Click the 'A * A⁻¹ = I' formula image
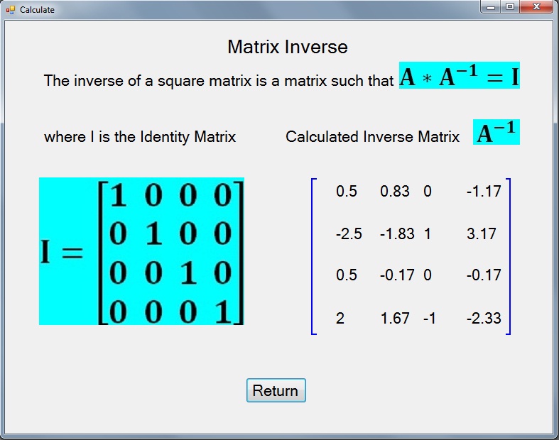The width and height of the screenshot is (559, 440). coord(459,75)
